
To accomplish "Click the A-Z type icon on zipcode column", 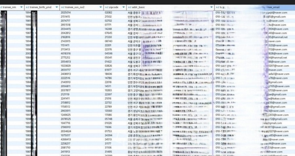I will 107,7.
